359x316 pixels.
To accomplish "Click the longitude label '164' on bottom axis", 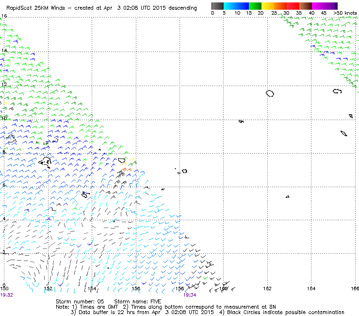I will click(311, 288).
